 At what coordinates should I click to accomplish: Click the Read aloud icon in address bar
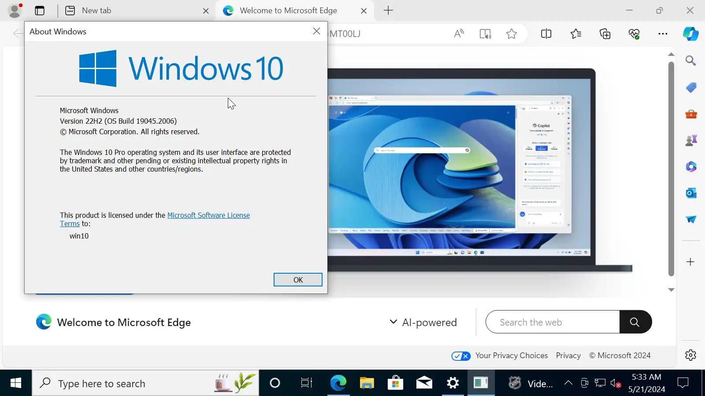coord(459,34)
